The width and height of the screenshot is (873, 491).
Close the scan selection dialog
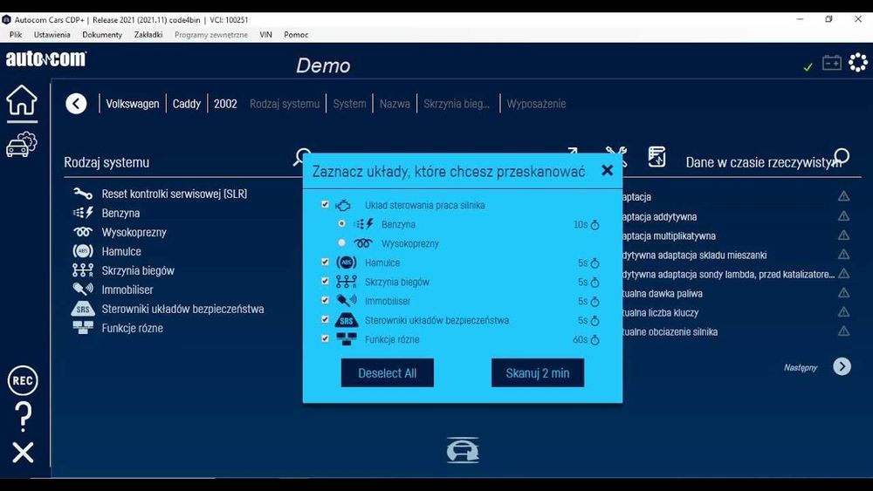607,170
